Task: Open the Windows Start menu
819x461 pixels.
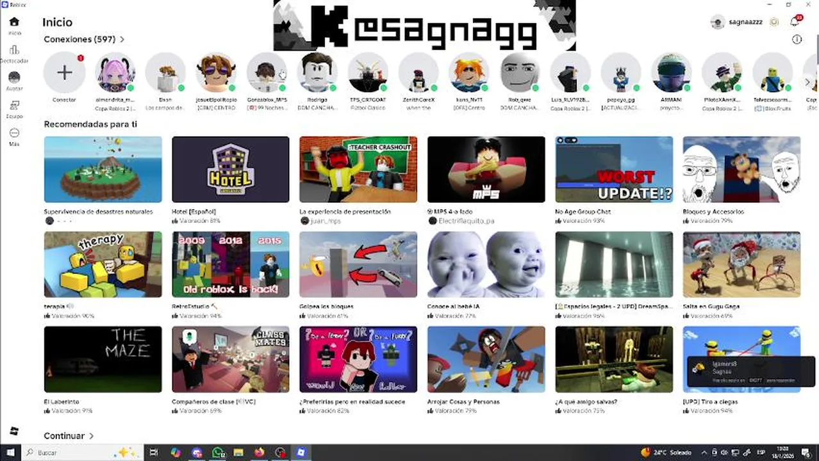Action: pyautogui.click(x=10, y=453)
